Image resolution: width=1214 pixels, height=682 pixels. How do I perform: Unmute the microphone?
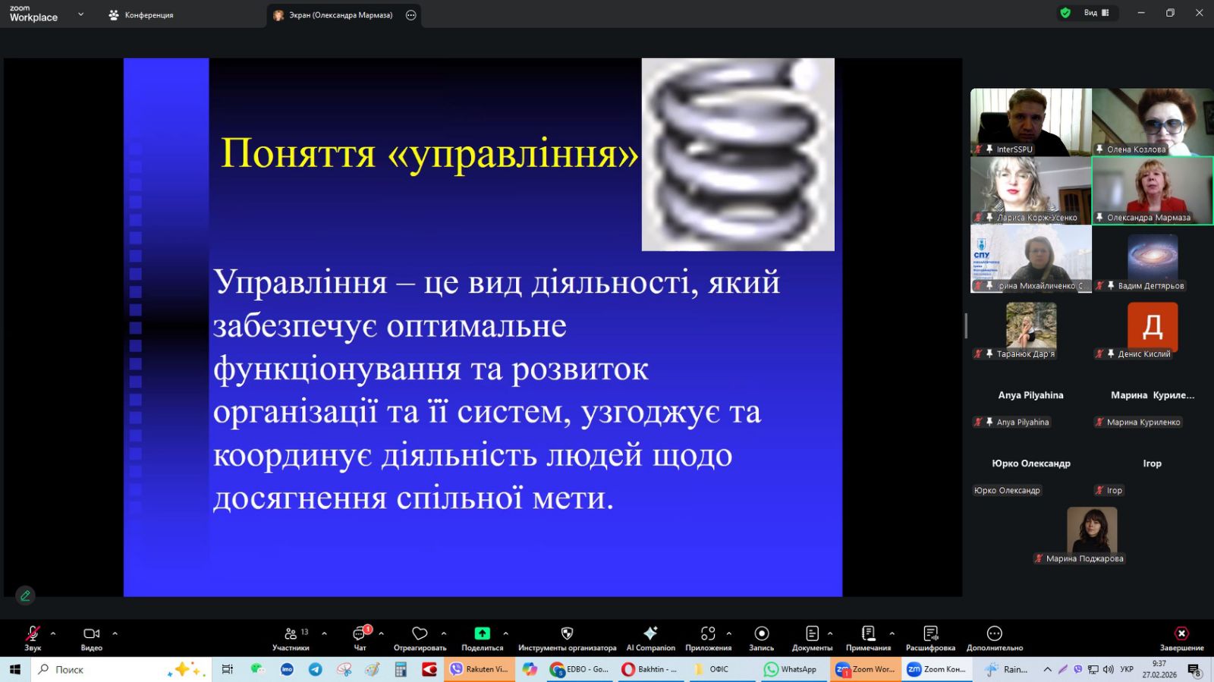[32, 633]
